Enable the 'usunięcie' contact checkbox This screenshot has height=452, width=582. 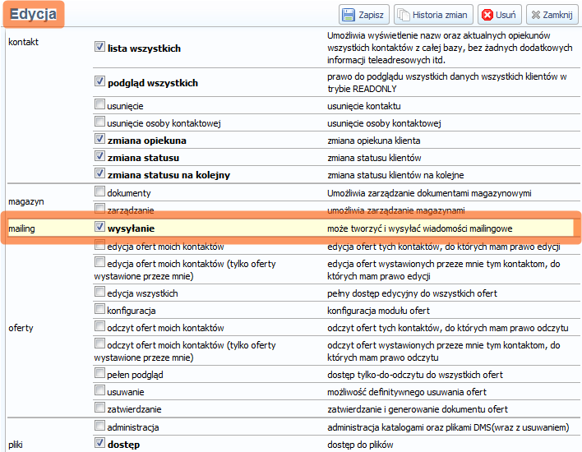[x=100, y=105]
